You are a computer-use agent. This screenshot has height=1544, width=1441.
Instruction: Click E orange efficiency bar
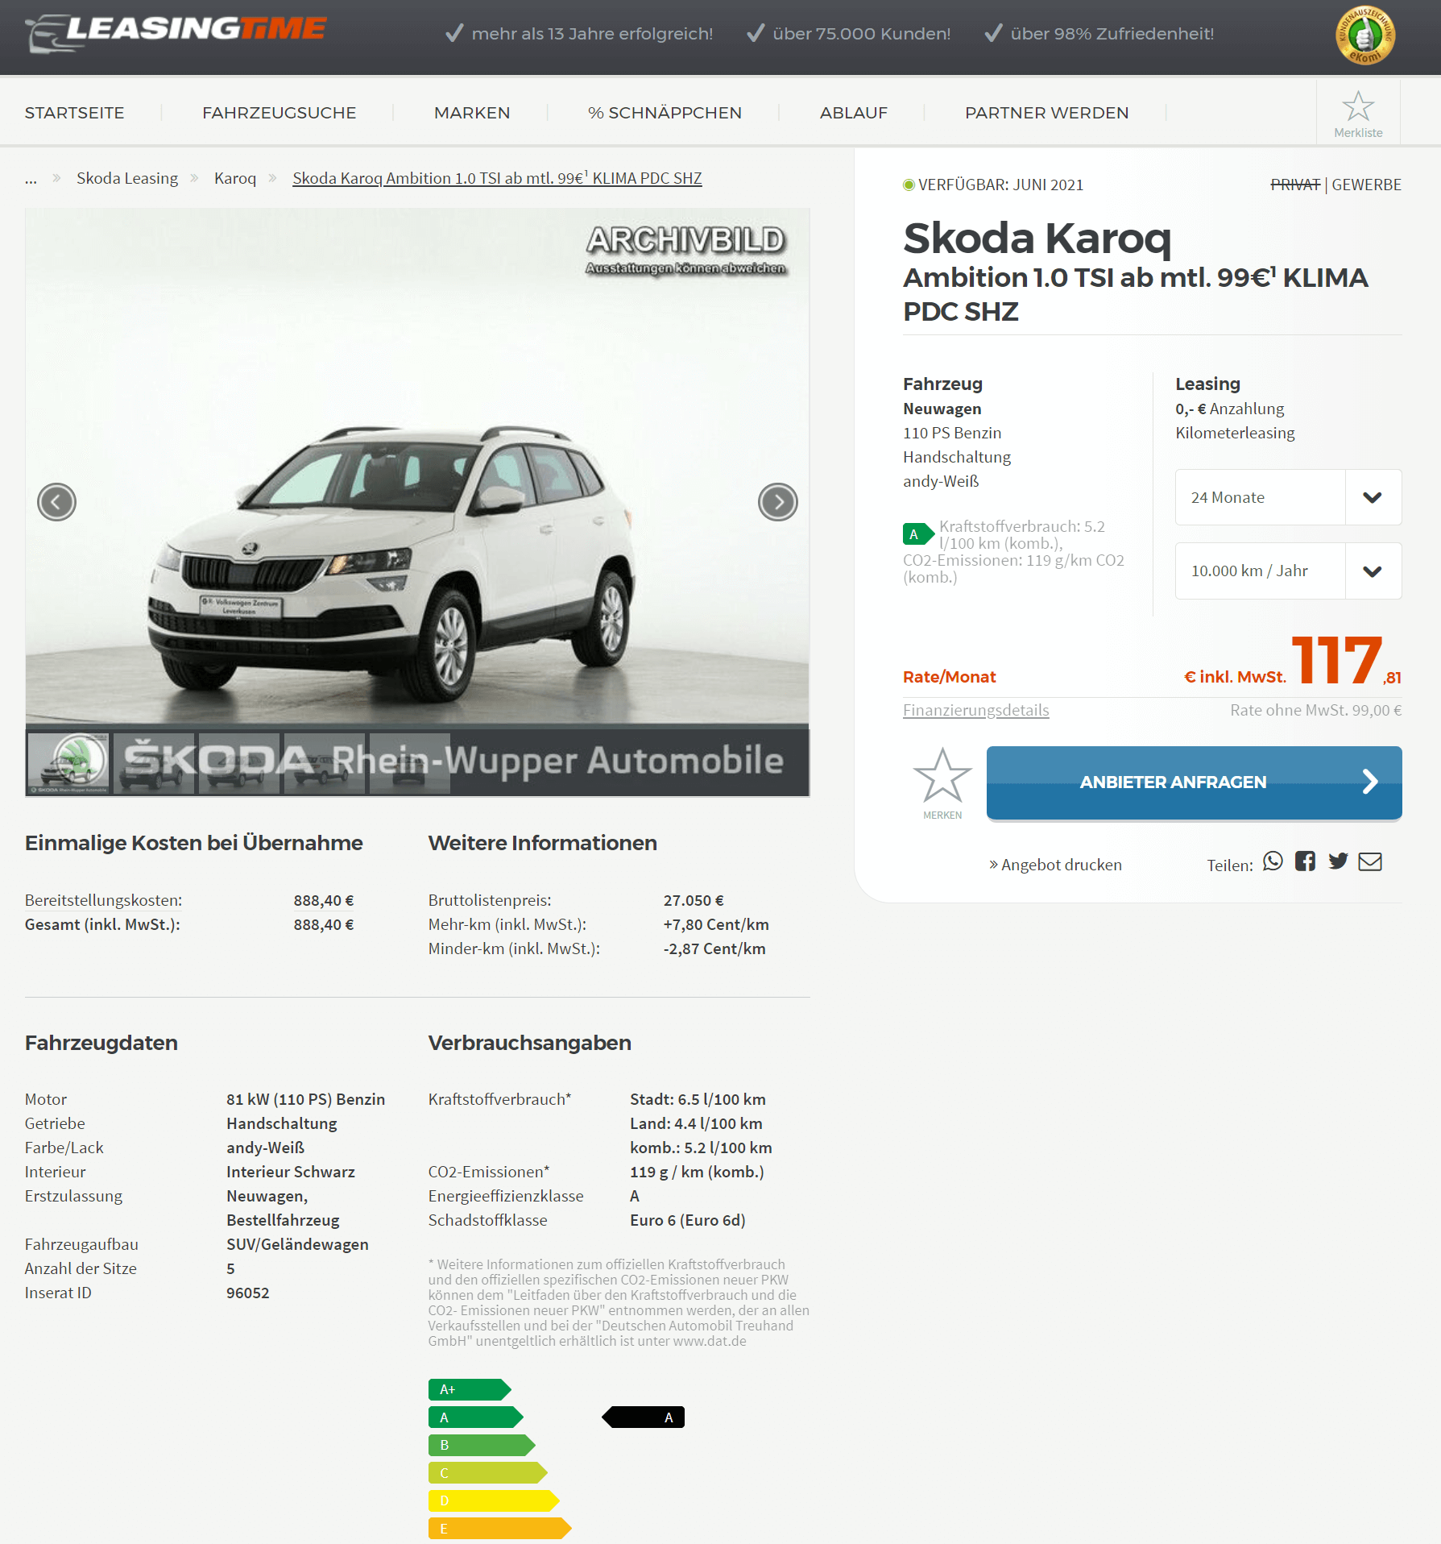coord(499,1528)
